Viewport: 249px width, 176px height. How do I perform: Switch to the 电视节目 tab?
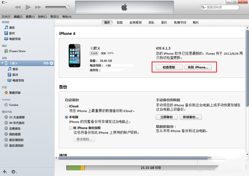(x=180, y=22)
